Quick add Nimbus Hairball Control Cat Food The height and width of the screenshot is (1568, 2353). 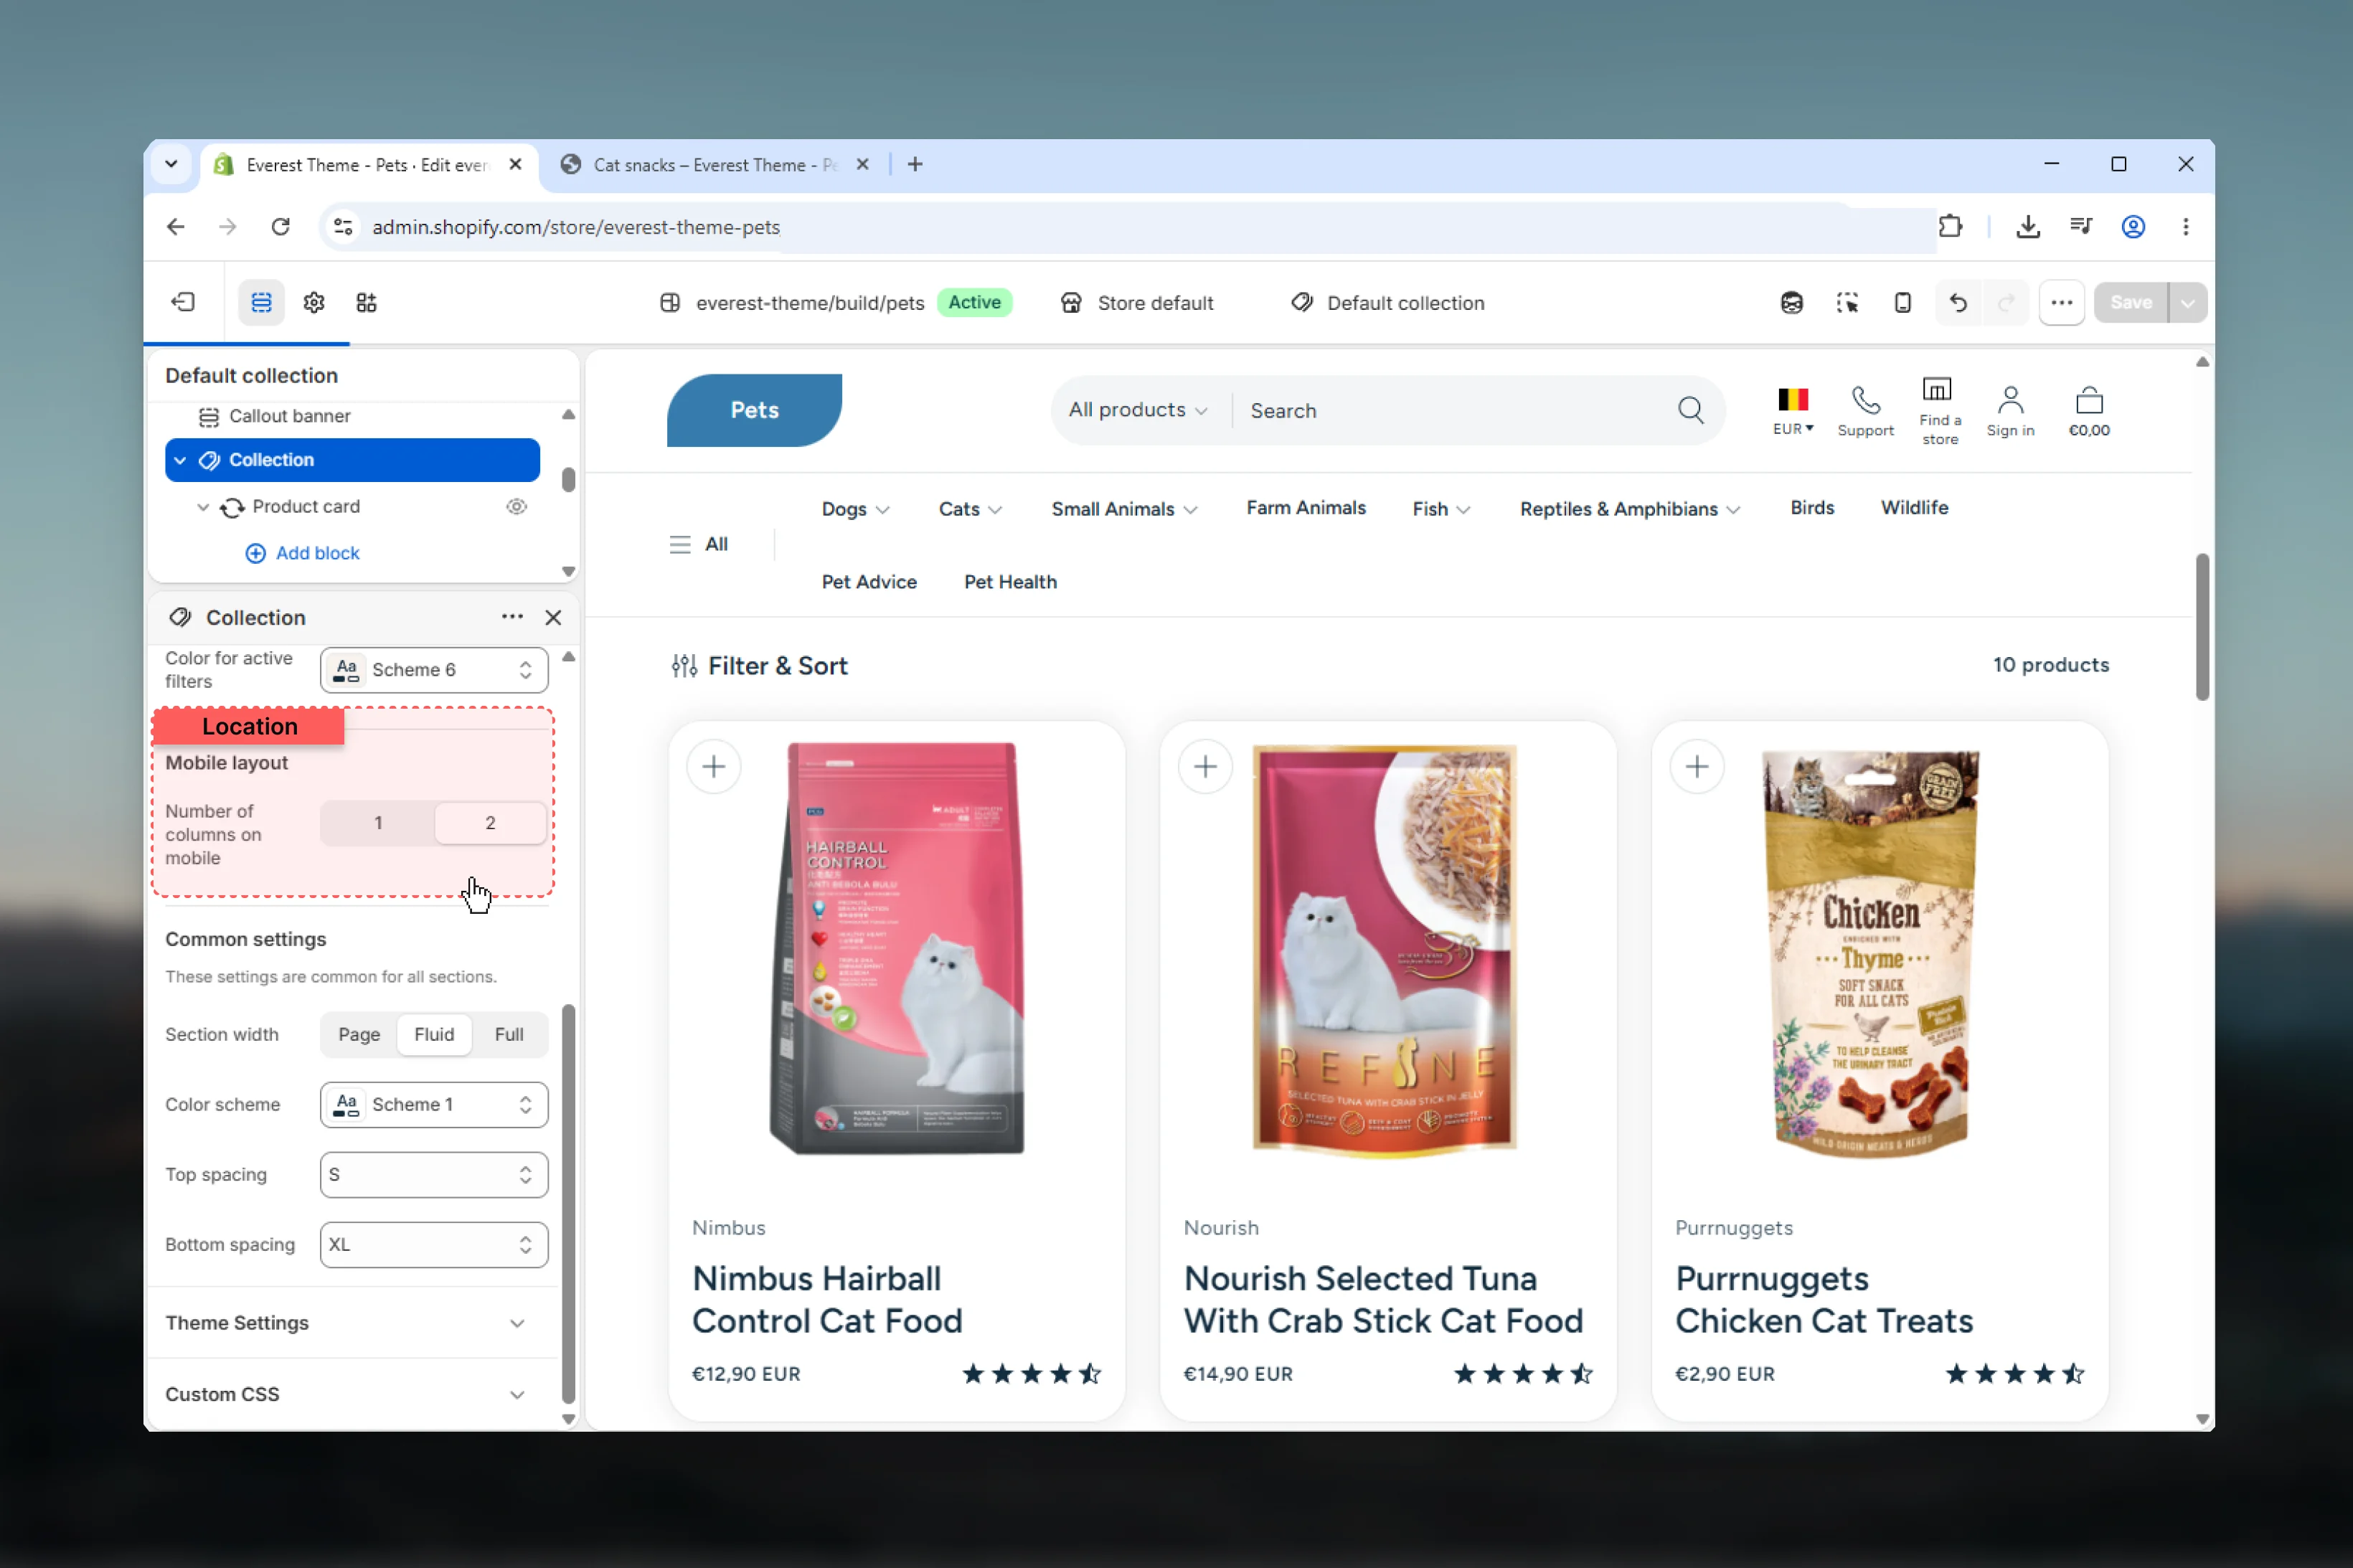714,767
